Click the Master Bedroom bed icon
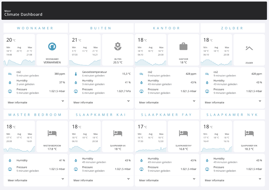The width and height of the screenshot is (269, 190). click(x=52, y=133)
